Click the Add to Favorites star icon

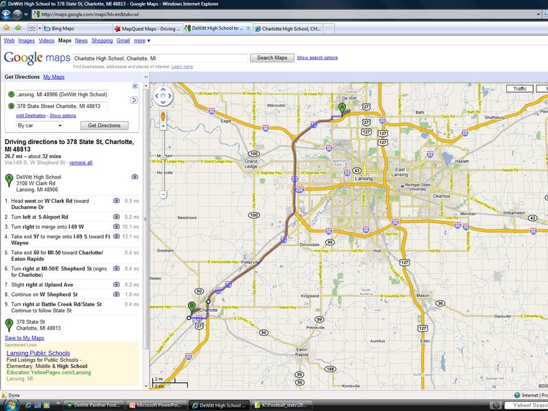point(18,28)
